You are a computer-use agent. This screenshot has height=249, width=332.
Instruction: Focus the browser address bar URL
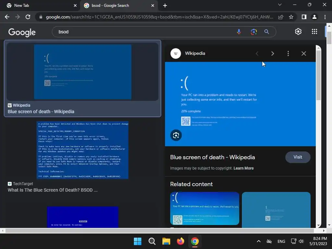[159, 17]
